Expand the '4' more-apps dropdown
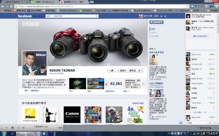Image resolution: width=219 pixels, height=136 pixels. [143, 83]
